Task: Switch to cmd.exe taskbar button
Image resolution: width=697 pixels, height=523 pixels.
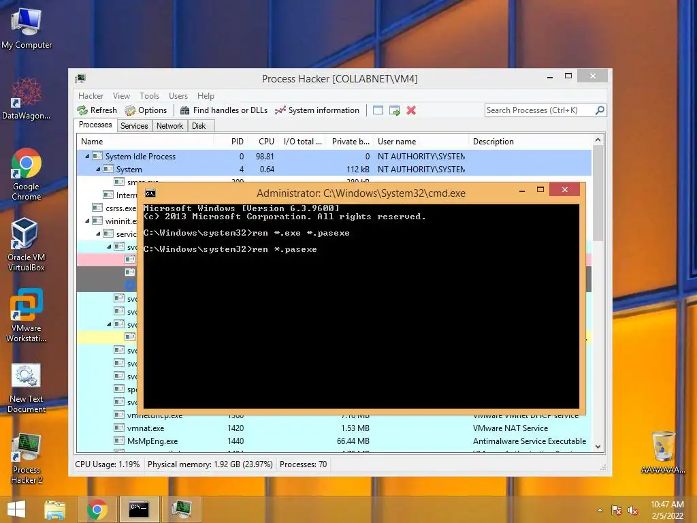Action: point(139,509)
